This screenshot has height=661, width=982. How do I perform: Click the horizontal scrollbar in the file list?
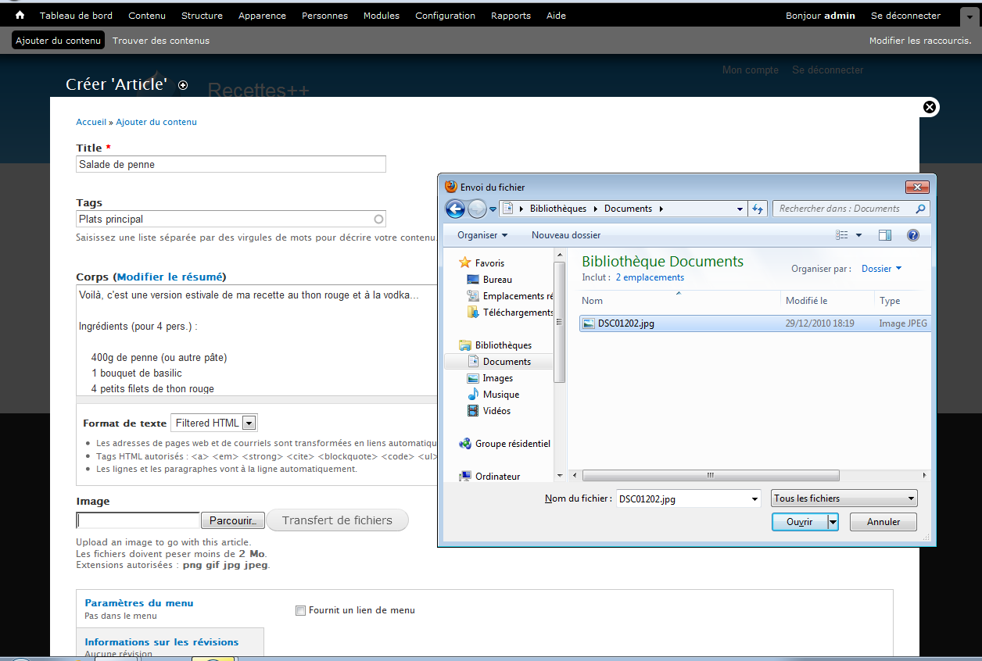tap(710, 475)
